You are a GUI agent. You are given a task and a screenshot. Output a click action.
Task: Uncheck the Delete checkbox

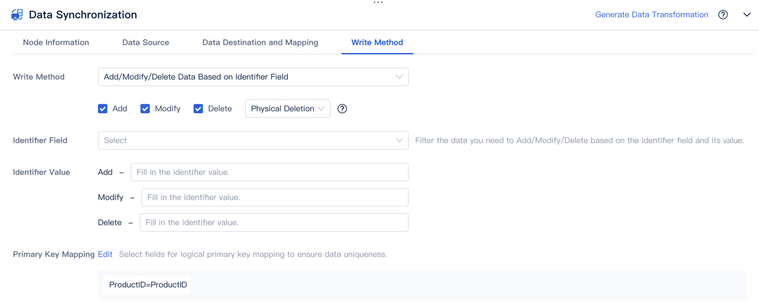tap(198, 108)
